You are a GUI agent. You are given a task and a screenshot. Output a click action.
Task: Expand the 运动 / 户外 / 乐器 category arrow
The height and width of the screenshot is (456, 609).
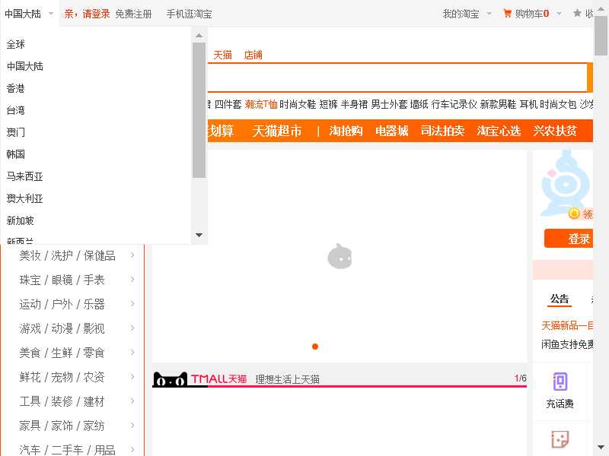point(132,304)
